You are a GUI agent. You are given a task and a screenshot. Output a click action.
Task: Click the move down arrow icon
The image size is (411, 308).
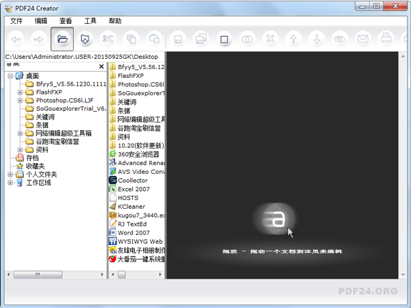point(316,39)
